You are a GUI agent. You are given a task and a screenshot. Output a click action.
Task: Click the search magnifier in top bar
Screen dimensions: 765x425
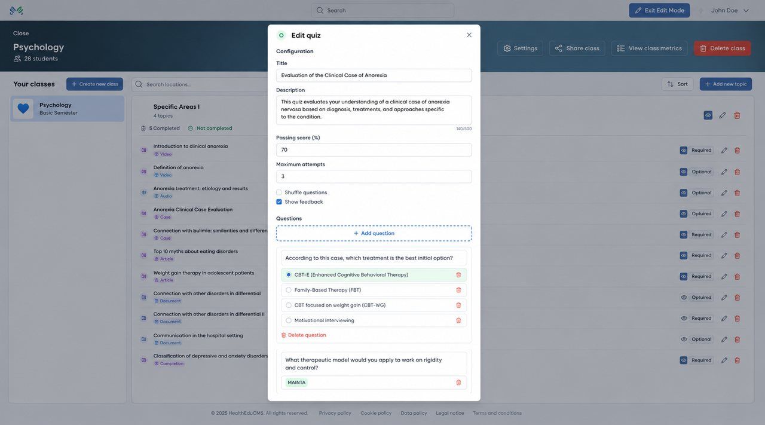[x=320, y=10]
